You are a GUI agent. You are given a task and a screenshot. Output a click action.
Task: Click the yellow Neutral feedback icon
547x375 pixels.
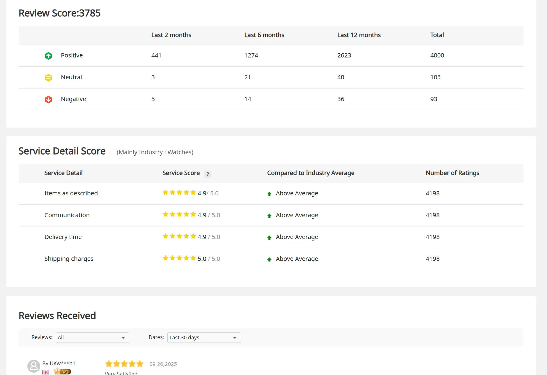point(48,78)
